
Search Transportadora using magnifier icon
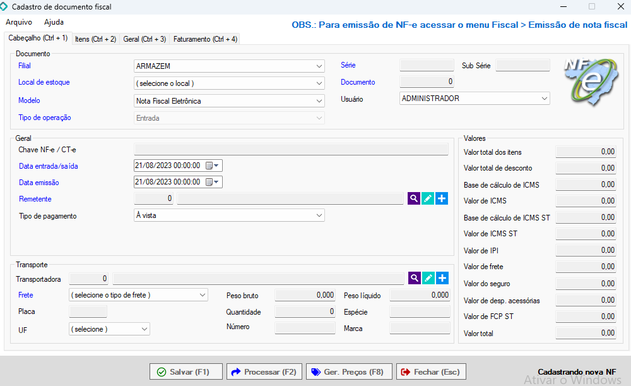point(414,278)
